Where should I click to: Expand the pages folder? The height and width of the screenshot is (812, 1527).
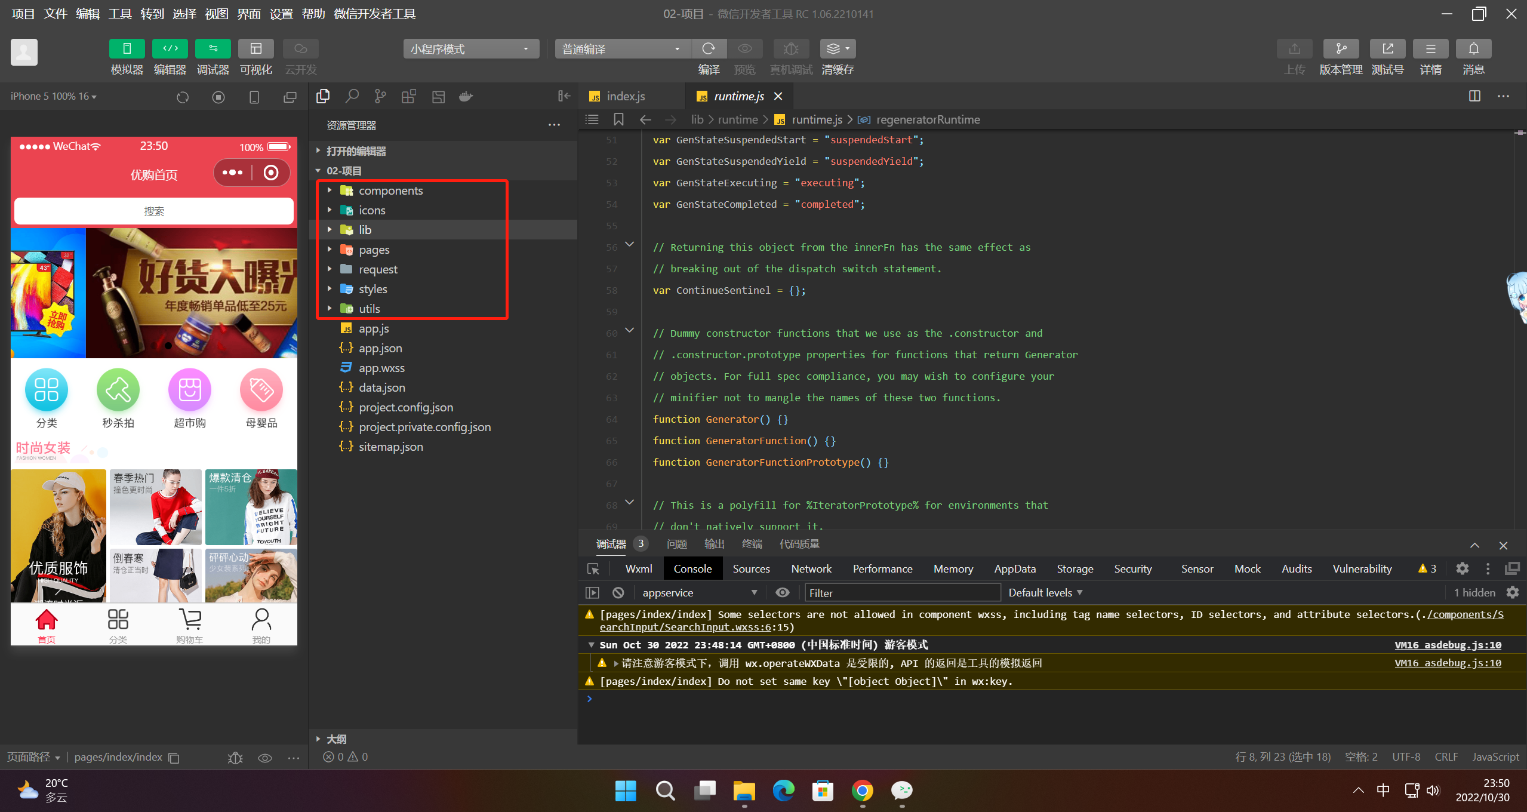pyautogui.click(x=374, y=250)
